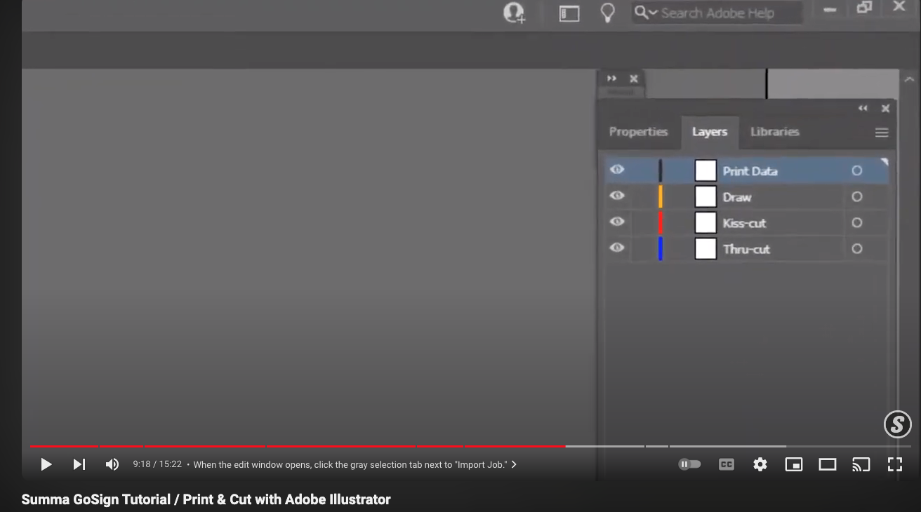
Task: Open video settings gear
Action: (x=760, y=464)
